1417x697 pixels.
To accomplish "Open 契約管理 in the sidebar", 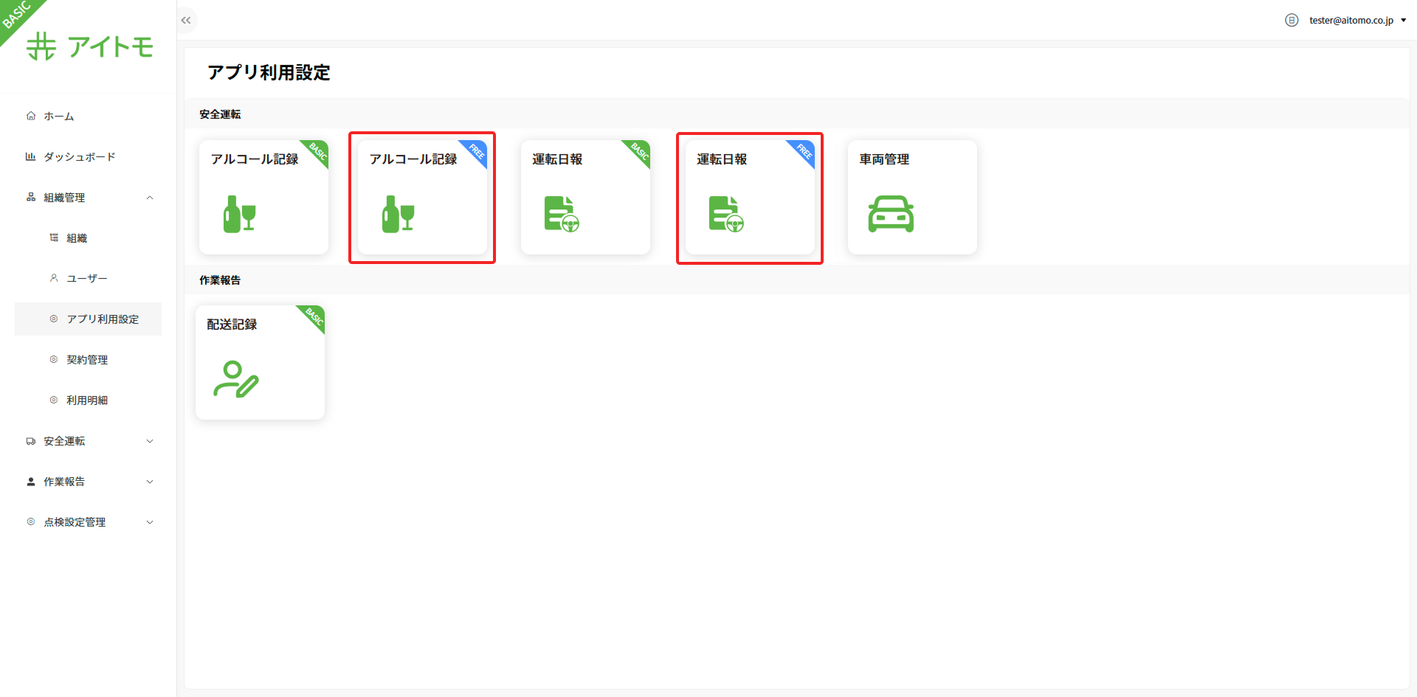I will [x=87, y=360].
